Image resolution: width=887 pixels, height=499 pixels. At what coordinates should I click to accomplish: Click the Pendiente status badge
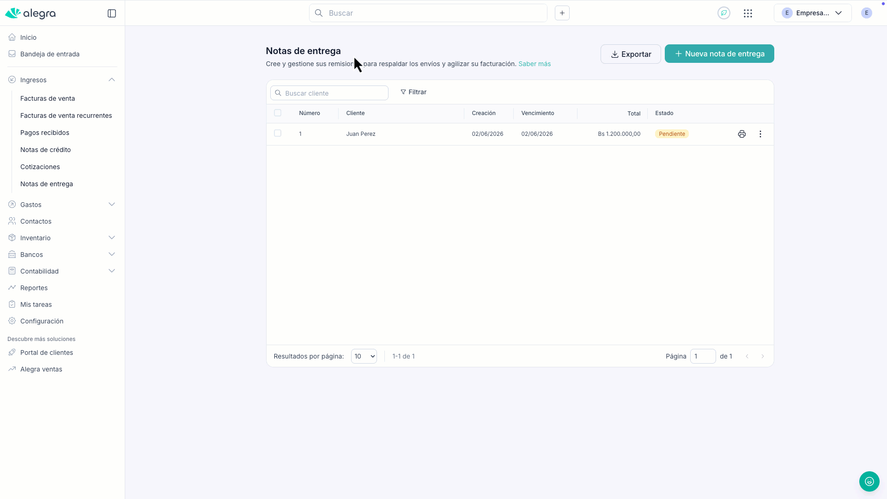[672, 134]
